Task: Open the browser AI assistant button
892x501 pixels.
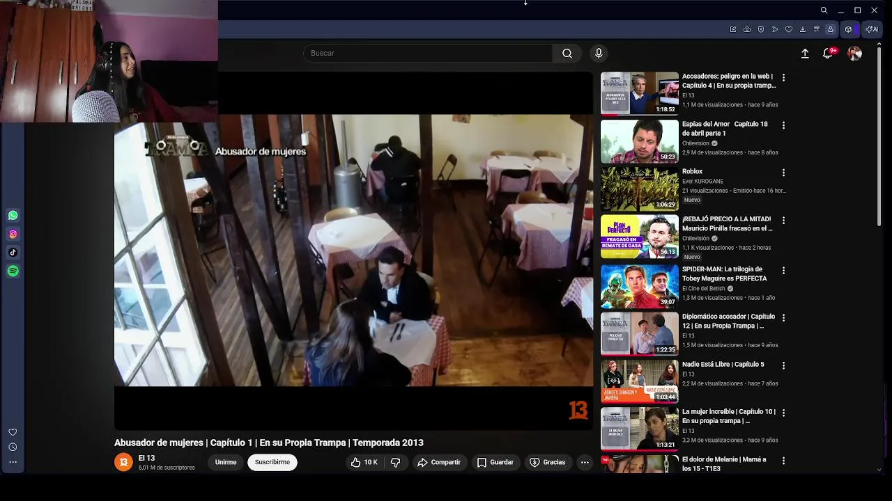Action: pyautogui.click(x=872, y=29)
